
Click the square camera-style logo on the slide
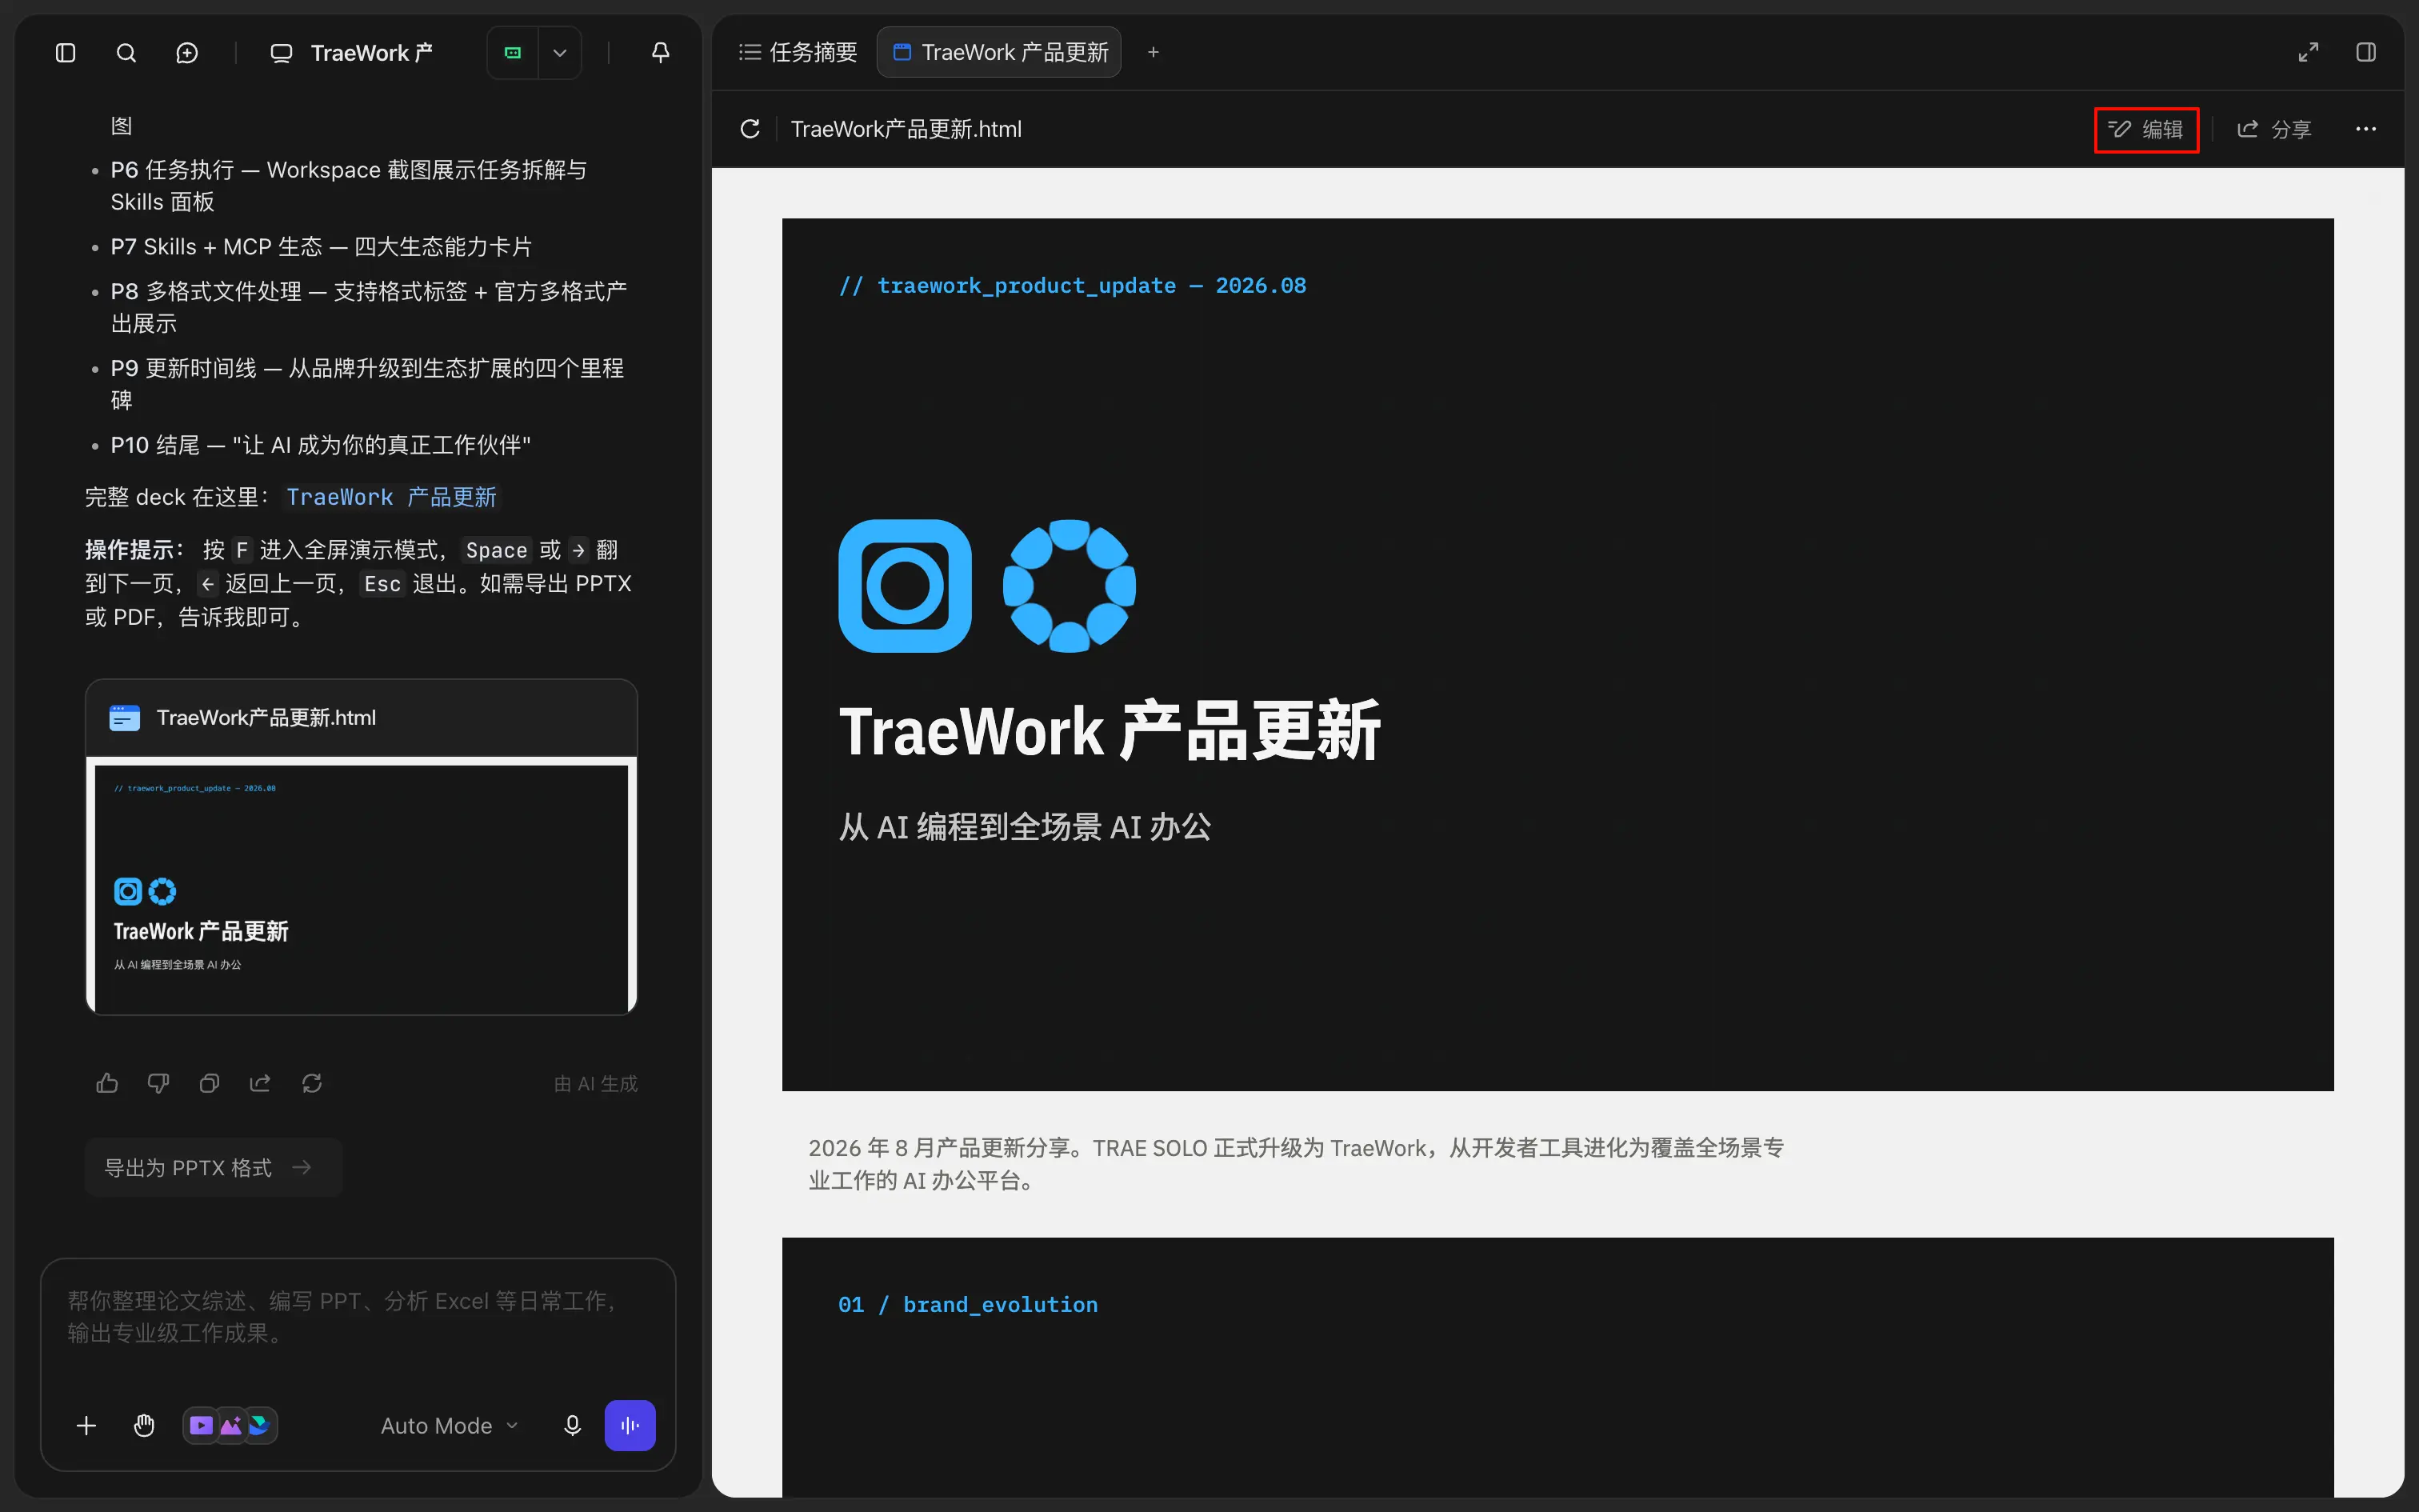point(905,586)
